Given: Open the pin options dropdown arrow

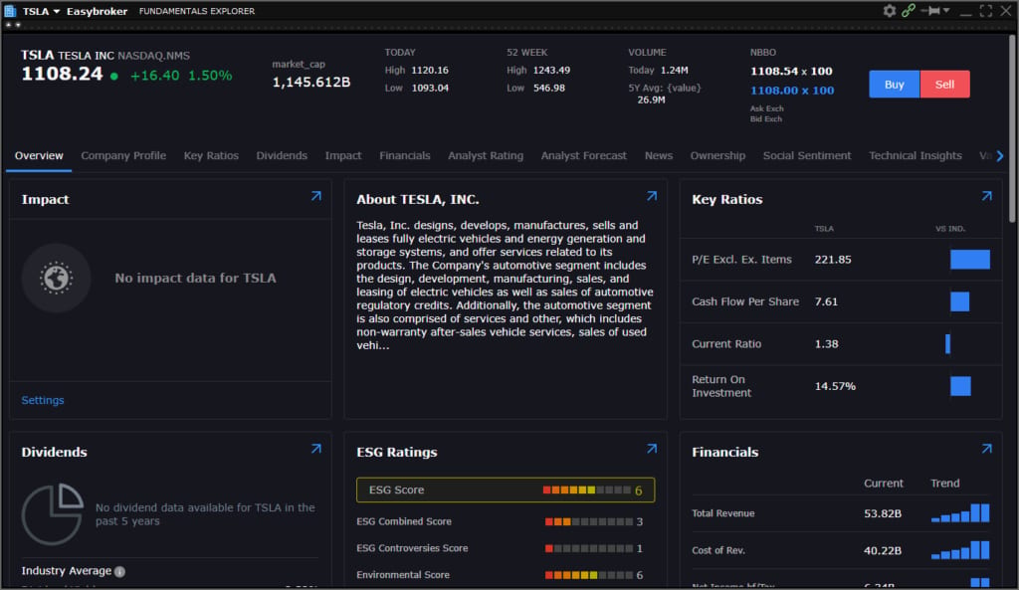Looking at the screenshot, I should point(946,10).
